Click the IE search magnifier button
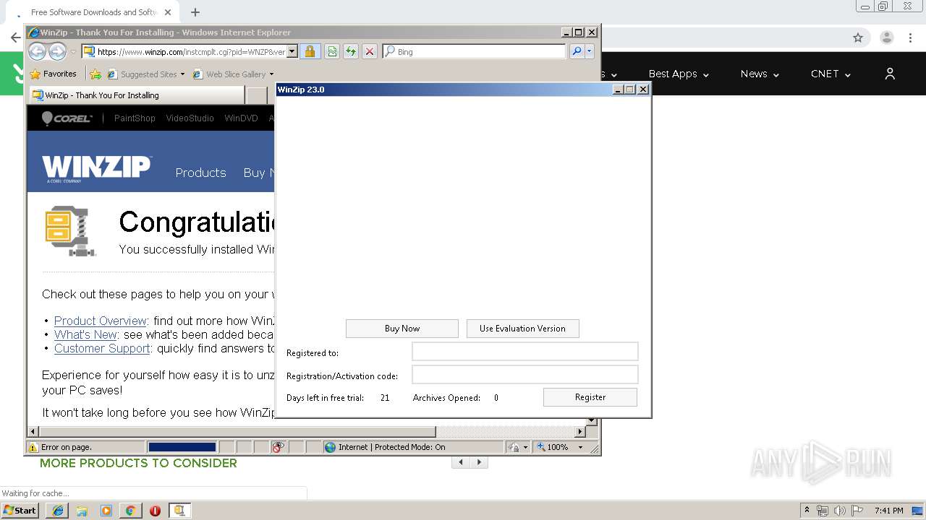926x520 pixels. (x=577, y=51)
